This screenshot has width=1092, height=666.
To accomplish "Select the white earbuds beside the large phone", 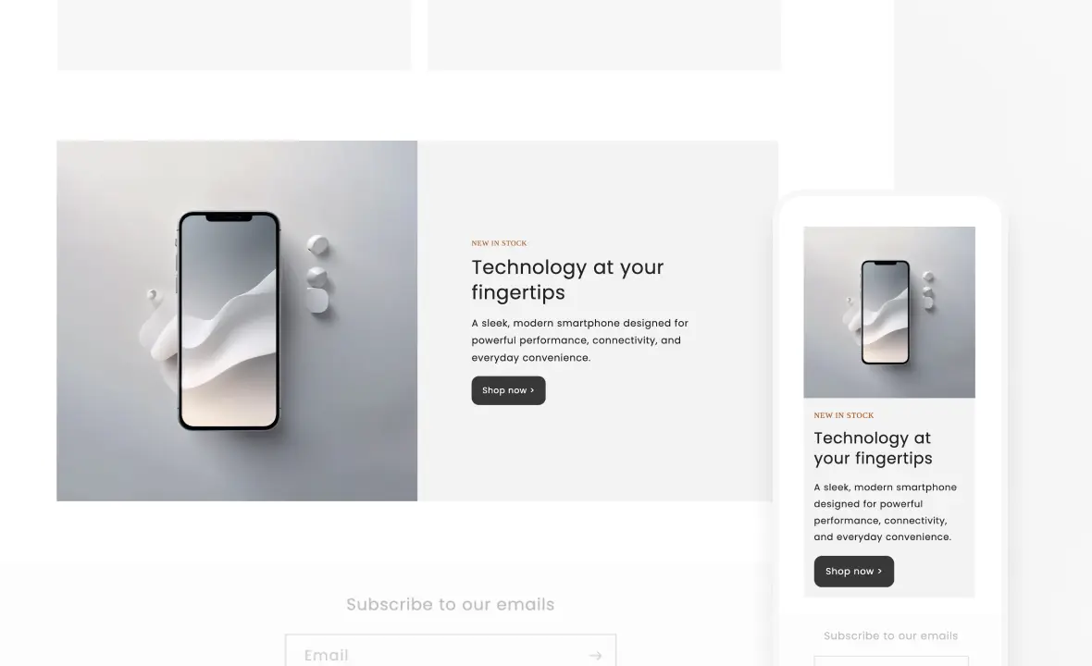I will point(317,274).
